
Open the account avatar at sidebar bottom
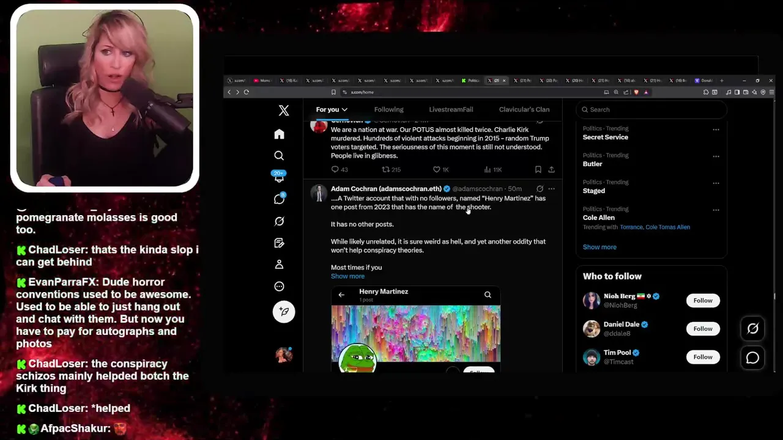tap(284, 355)
